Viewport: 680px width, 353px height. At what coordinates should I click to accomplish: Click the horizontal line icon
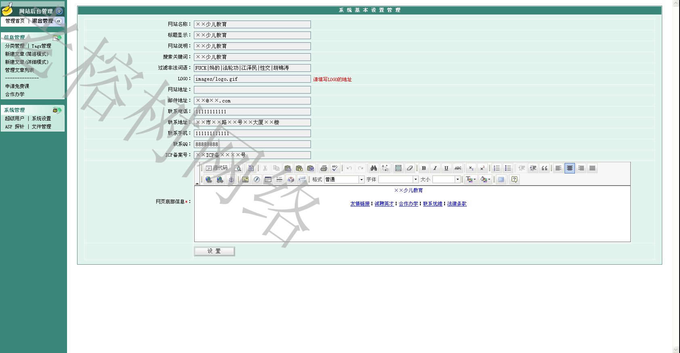click(x=279, y=180)
